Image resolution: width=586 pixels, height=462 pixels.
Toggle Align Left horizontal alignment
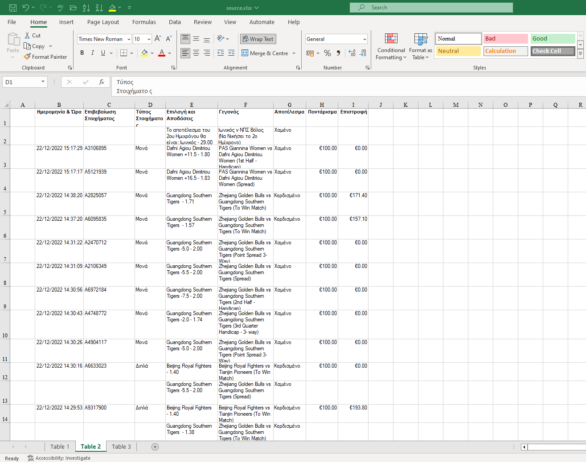pos(185,53)
